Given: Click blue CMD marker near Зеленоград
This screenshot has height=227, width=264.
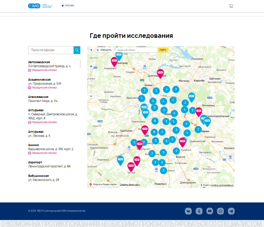Looking at the screenshot, I should [x=119, y=55].
